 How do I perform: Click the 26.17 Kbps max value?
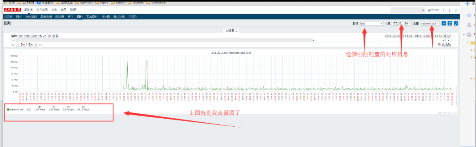[x=83, y=109]
